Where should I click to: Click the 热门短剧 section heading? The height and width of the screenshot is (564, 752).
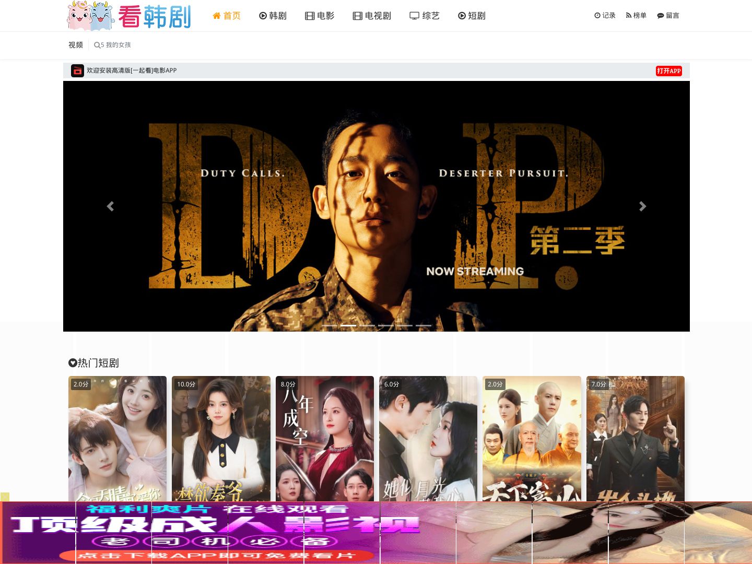93,363
